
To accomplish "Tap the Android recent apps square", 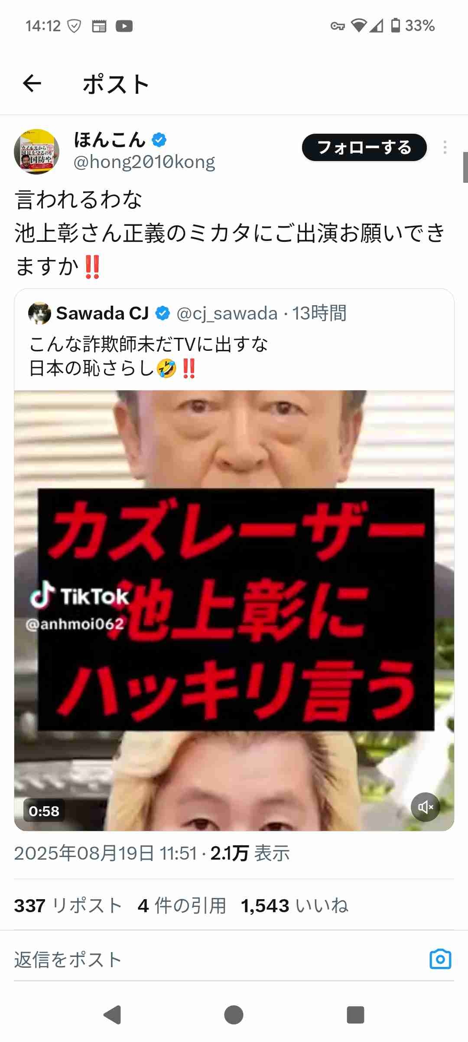I will (x=355, y=1015).
